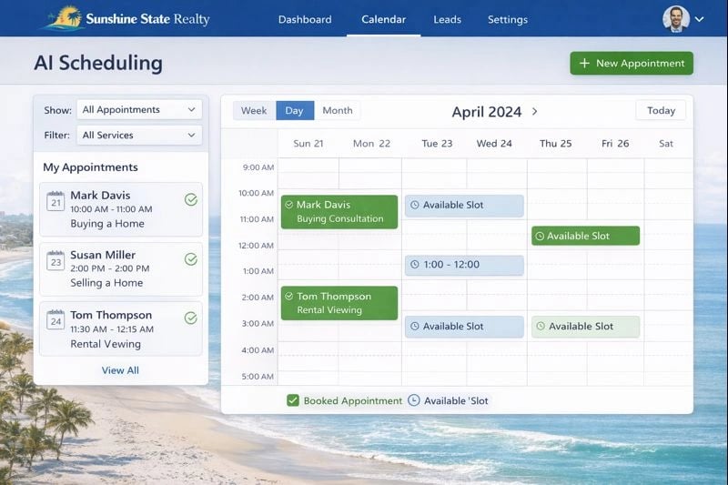This screenshot has height=485, width=728.
Task: Click the Buying a Home service text
Action: (107, 224)
